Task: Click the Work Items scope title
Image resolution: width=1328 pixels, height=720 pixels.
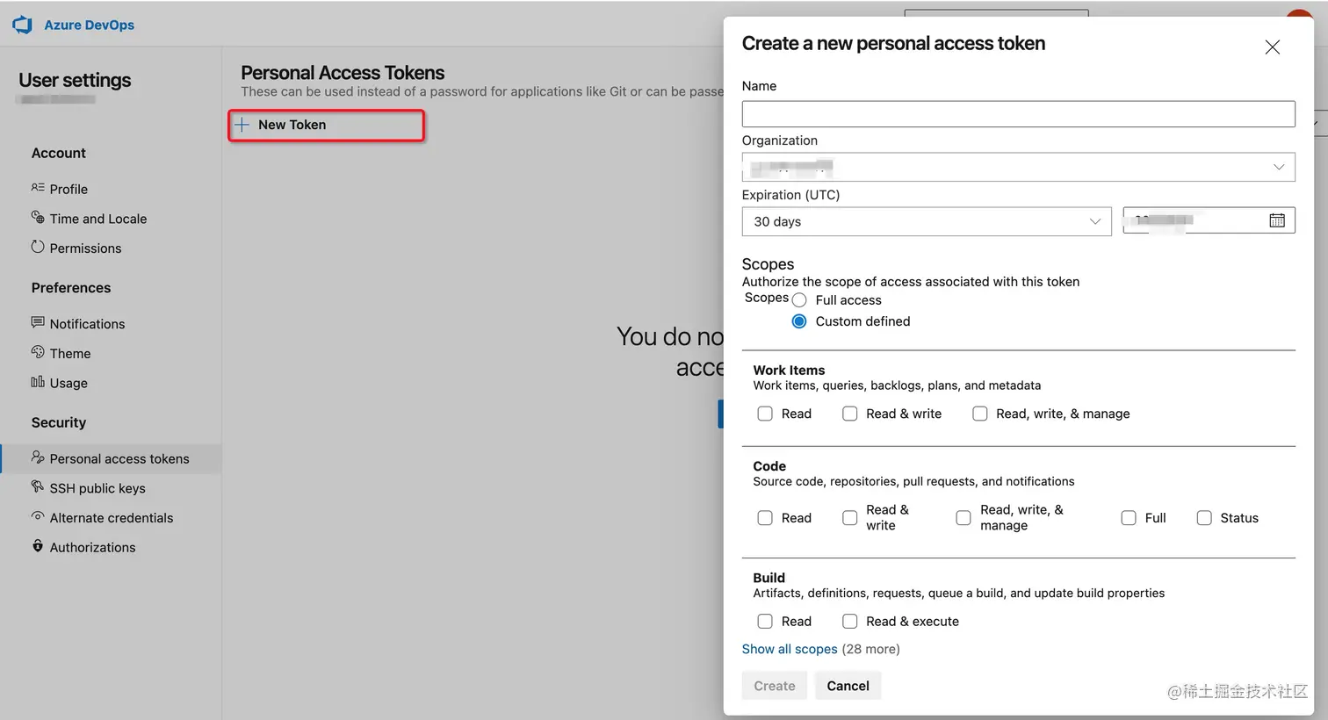Action: click(789, 370)
